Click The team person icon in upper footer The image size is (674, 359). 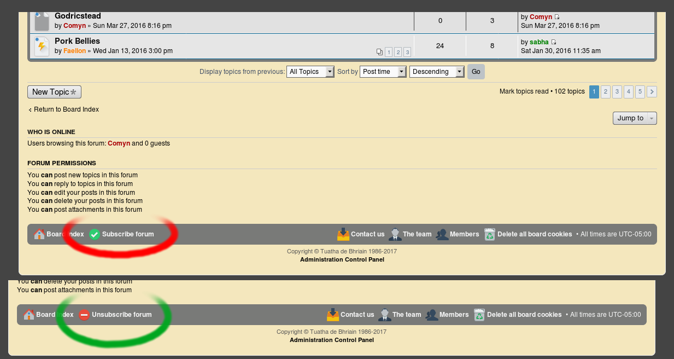click(x=395, y=234)
